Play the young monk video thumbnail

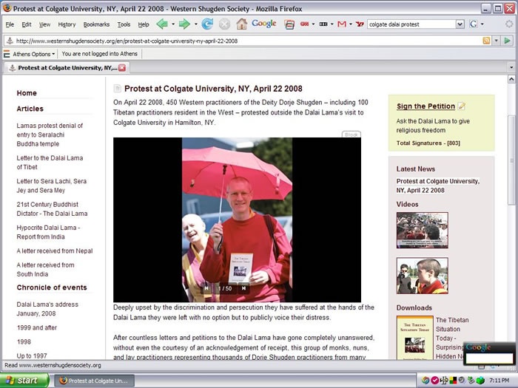tap(423, 276)
